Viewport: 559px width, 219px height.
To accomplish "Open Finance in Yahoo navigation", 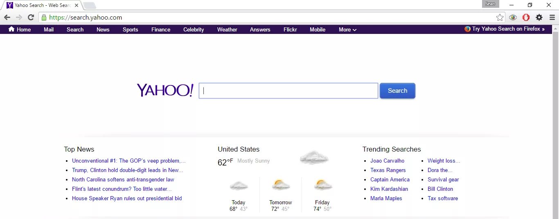I will point(161,29).
